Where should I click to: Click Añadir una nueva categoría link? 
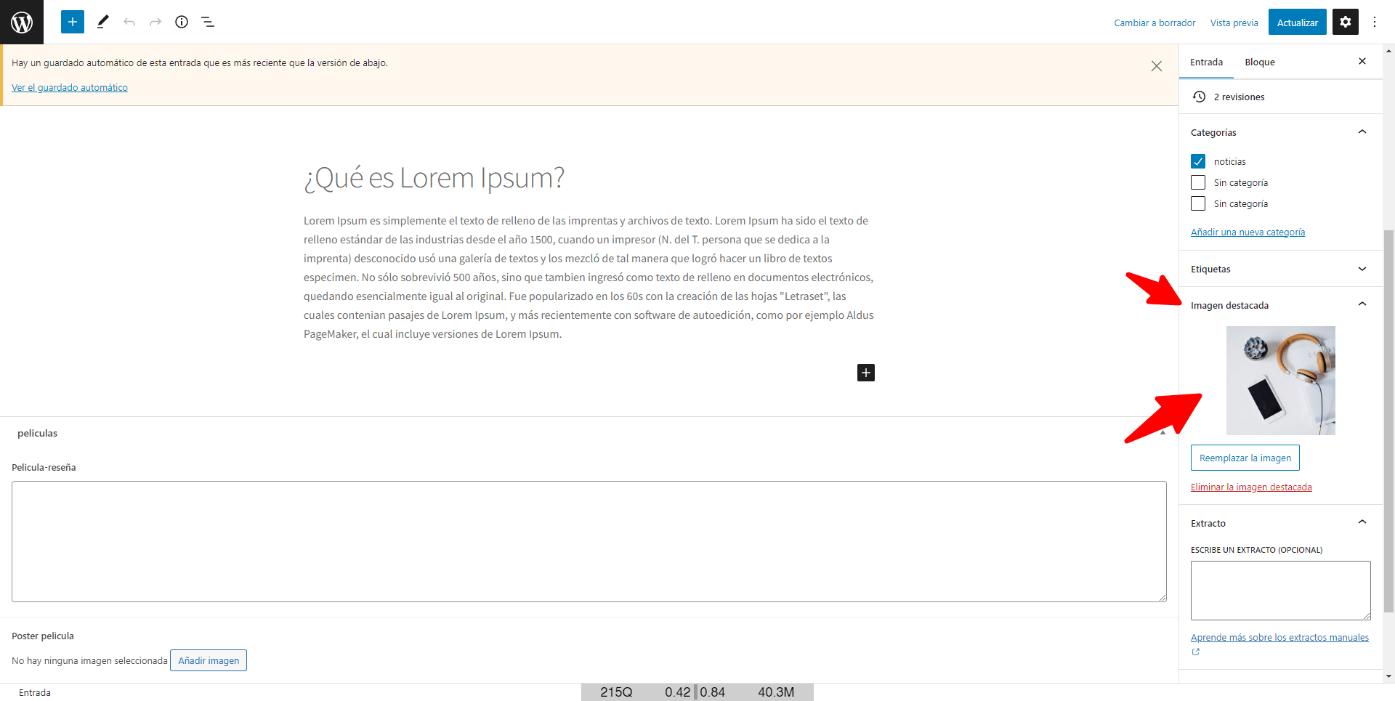[1248, 232]
